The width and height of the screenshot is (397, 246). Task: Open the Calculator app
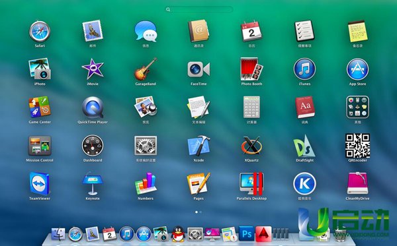(251, 108)
